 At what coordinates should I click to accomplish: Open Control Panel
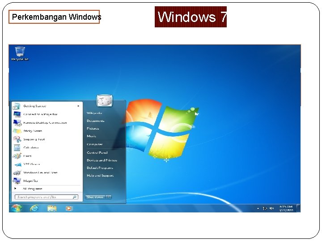pyautogui.click(x=97, y=152)
